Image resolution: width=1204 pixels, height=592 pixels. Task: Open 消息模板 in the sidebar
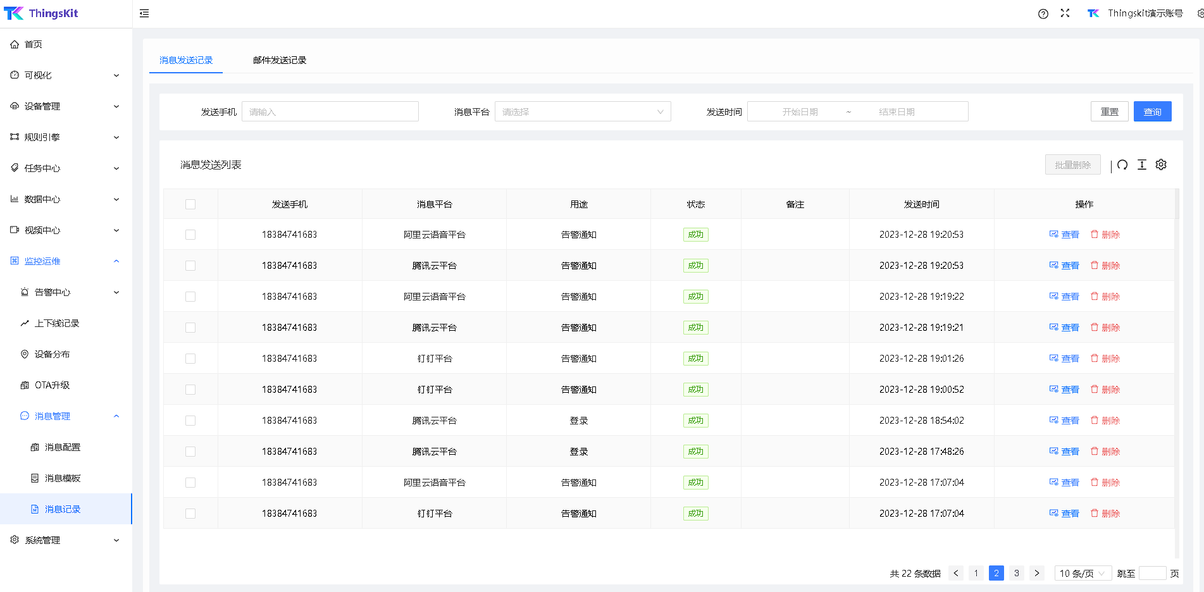point(63,478)
